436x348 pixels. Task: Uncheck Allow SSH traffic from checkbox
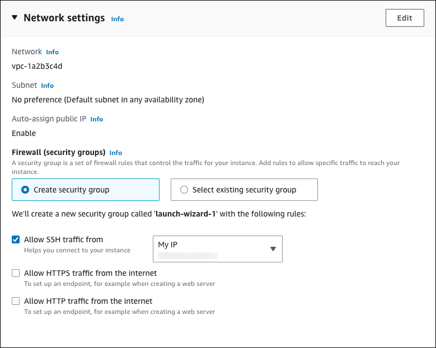tap(16, 239)
